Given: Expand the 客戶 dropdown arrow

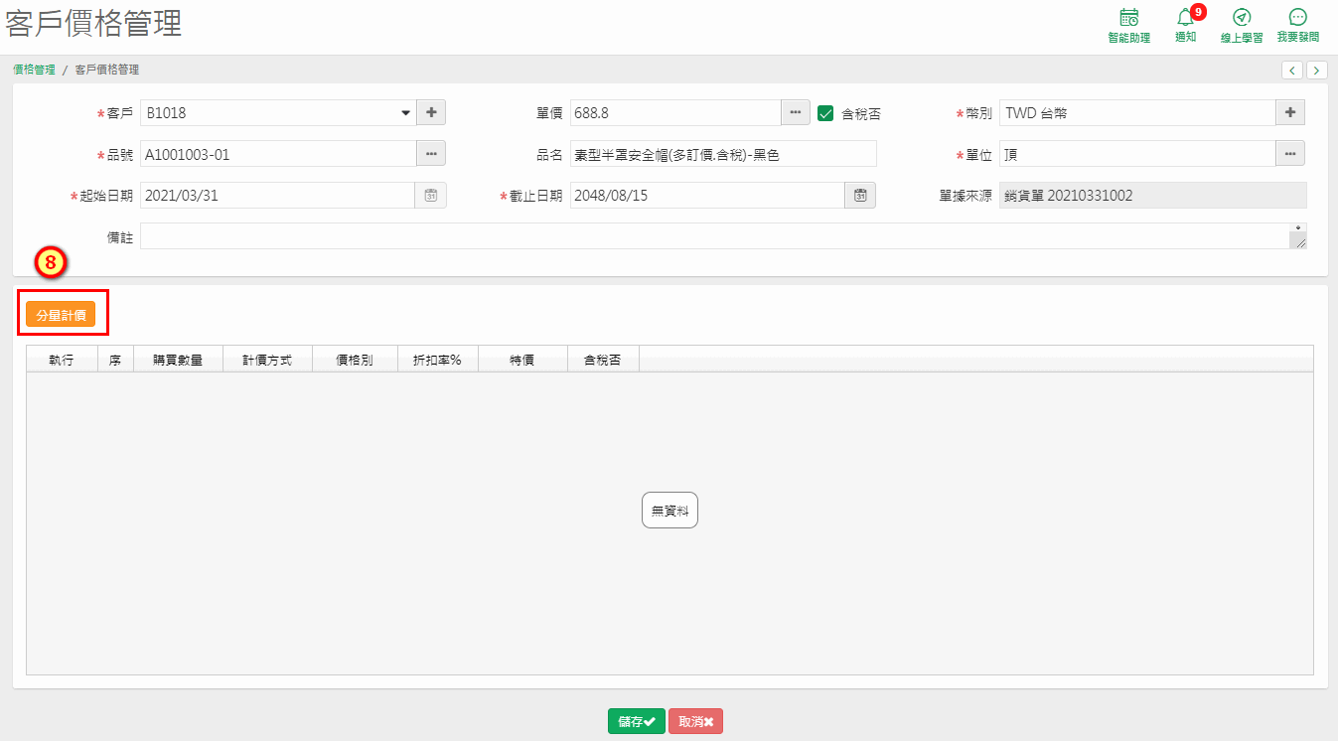Looking at the screenshot, I should pos(405,113).
